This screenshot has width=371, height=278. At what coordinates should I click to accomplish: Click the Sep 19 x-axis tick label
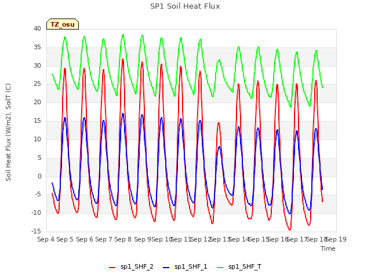(x=336, y=239)
